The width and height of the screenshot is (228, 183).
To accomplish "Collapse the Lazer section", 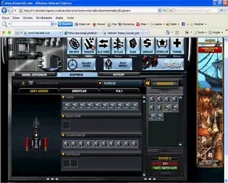I will tap(63, 97).
